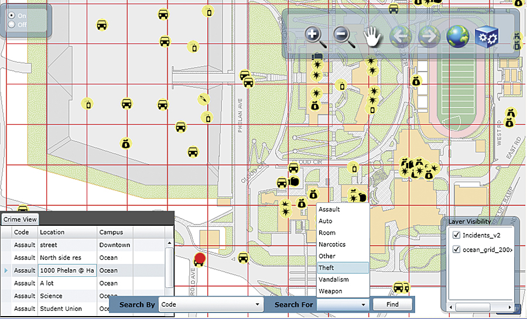Select the North side res row
This screenshot has width=527, height=319.
pyautogui.click(x=83, y=258)
